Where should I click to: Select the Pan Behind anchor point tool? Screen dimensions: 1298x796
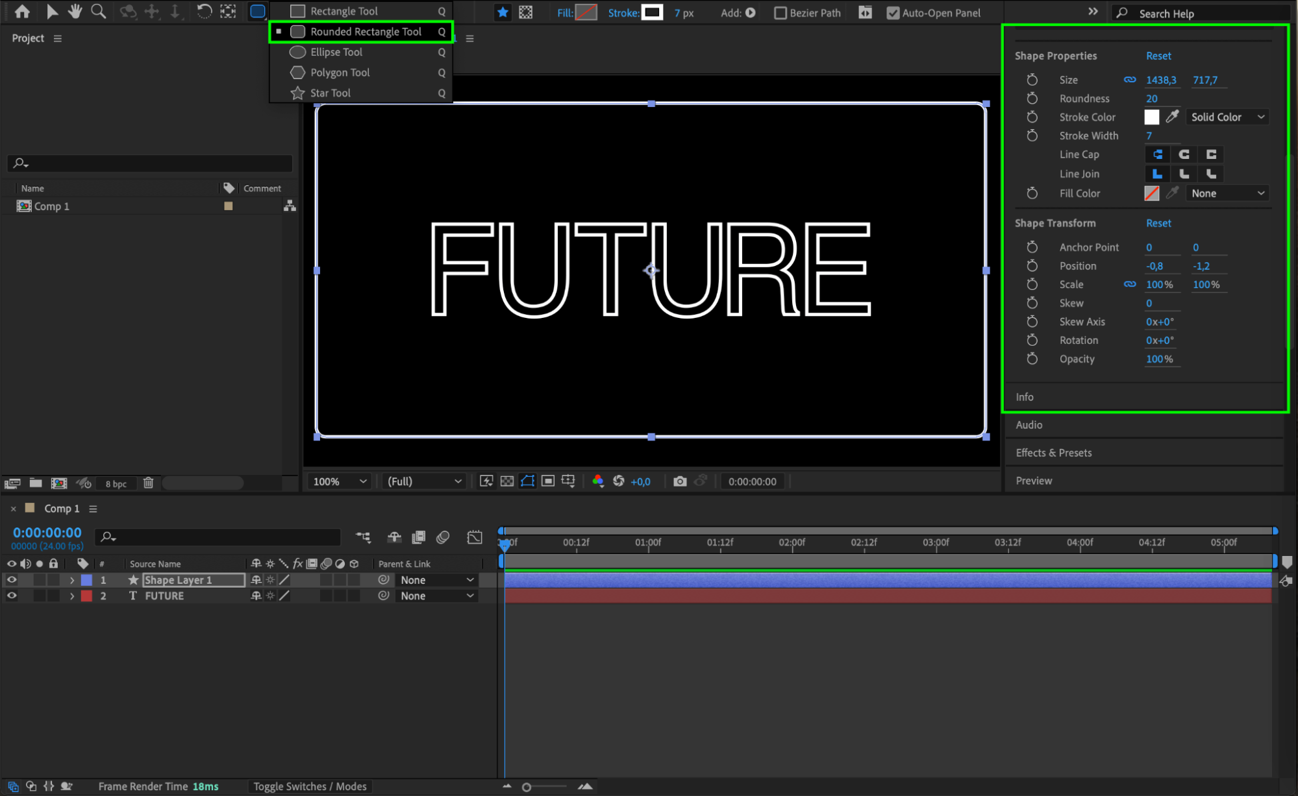228,11
